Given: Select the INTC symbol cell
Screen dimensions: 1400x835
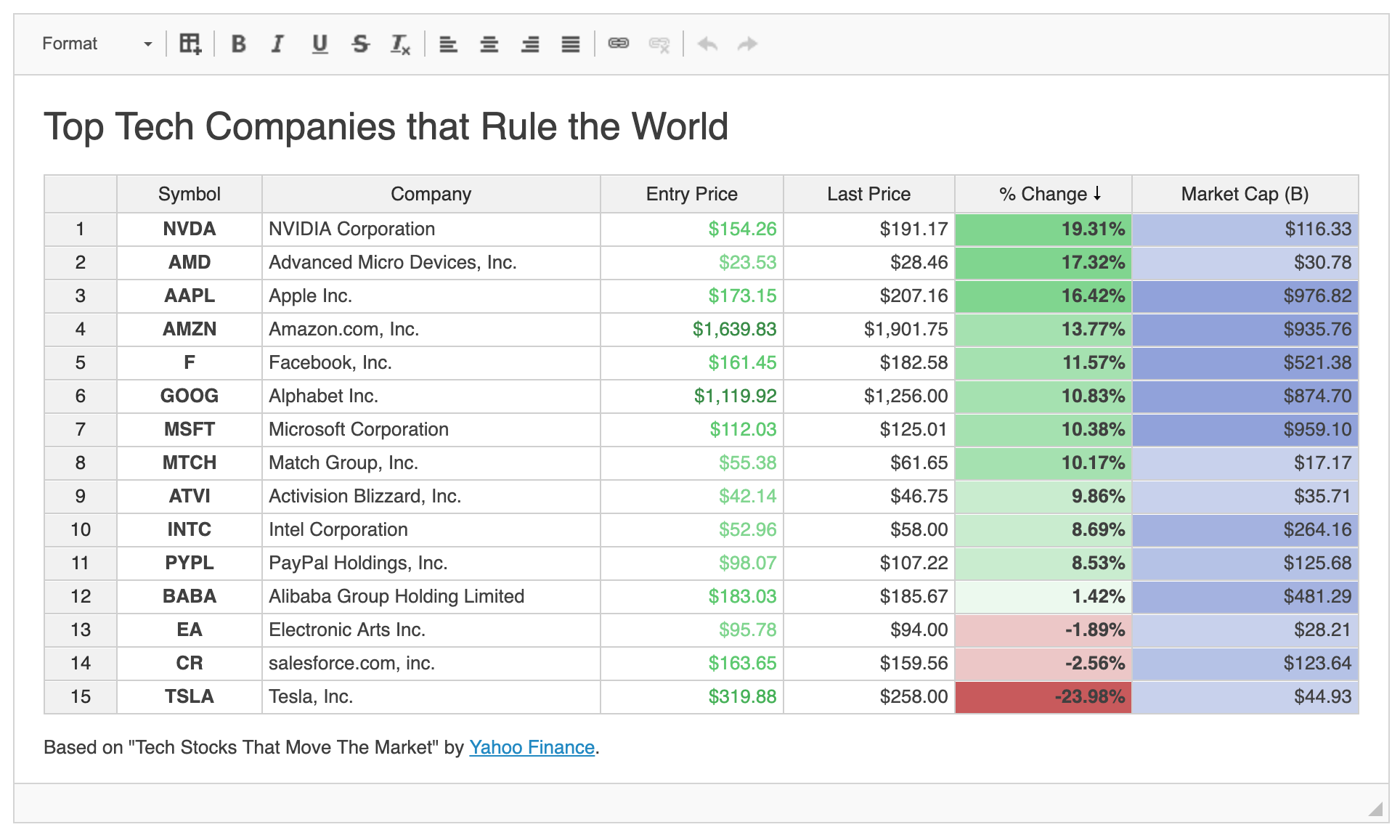Looking at the screenshot, I should click(190, 529).
